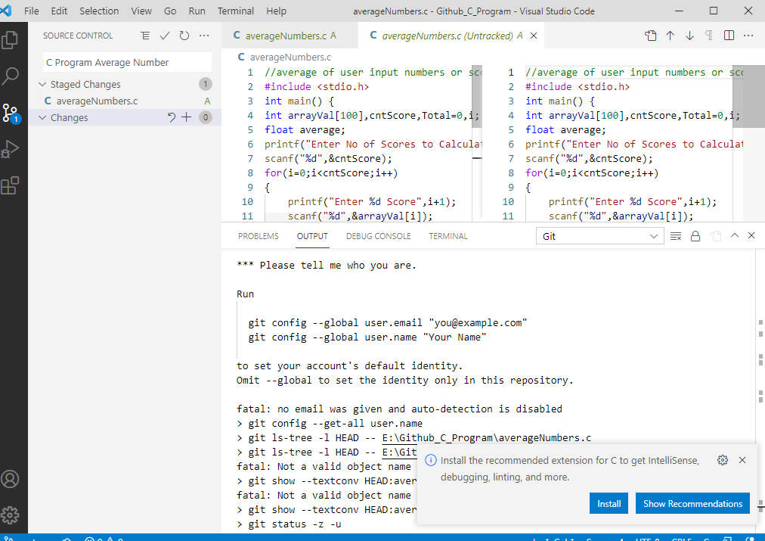
Task: Split the editor to the right
Action: coord(729,36)
